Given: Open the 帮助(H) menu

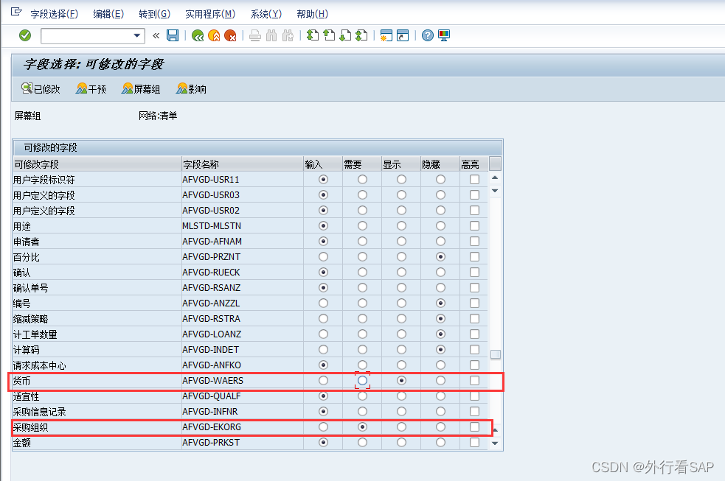Looking at the screenshot, I should (313, 14).
